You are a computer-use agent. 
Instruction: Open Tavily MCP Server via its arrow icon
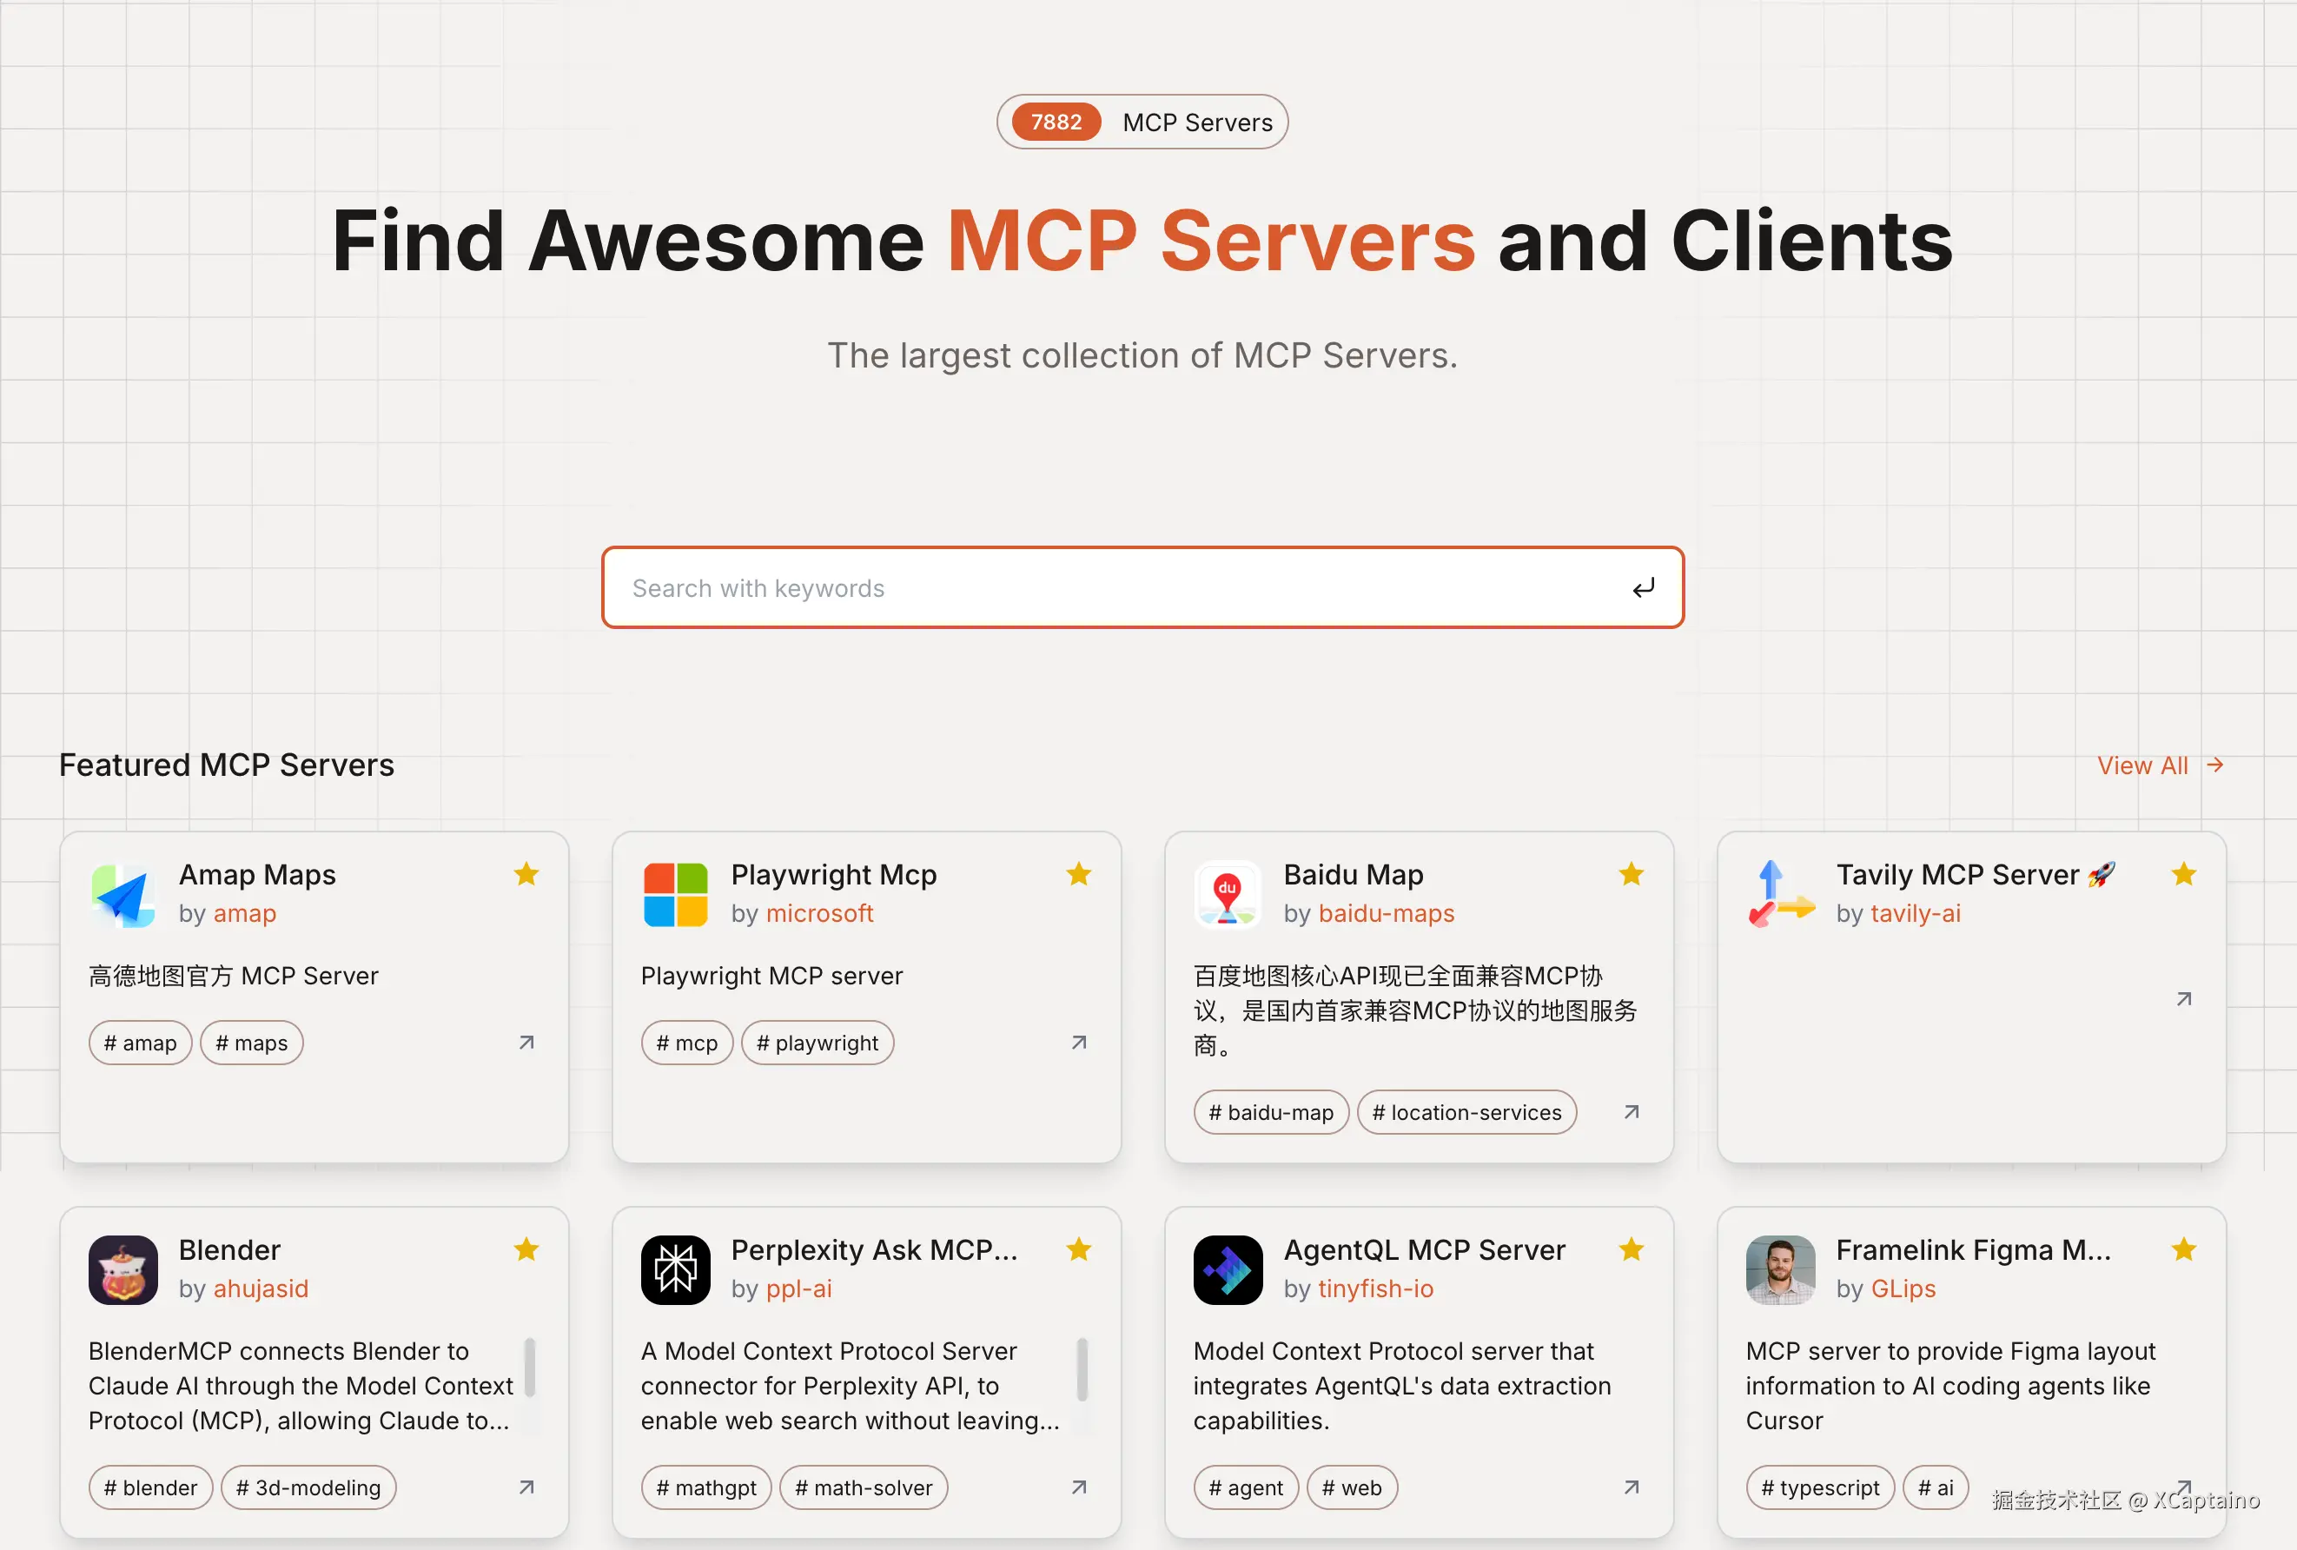[2183, 998]
